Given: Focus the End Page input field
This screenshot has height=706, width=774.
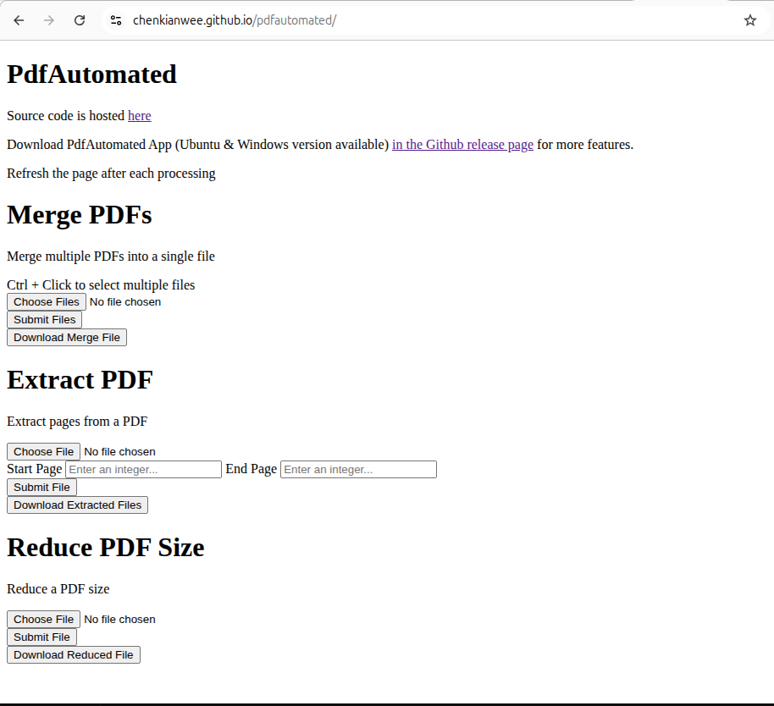Looking at the screenshot, I should pyautogui.click(x=358, y=470).
